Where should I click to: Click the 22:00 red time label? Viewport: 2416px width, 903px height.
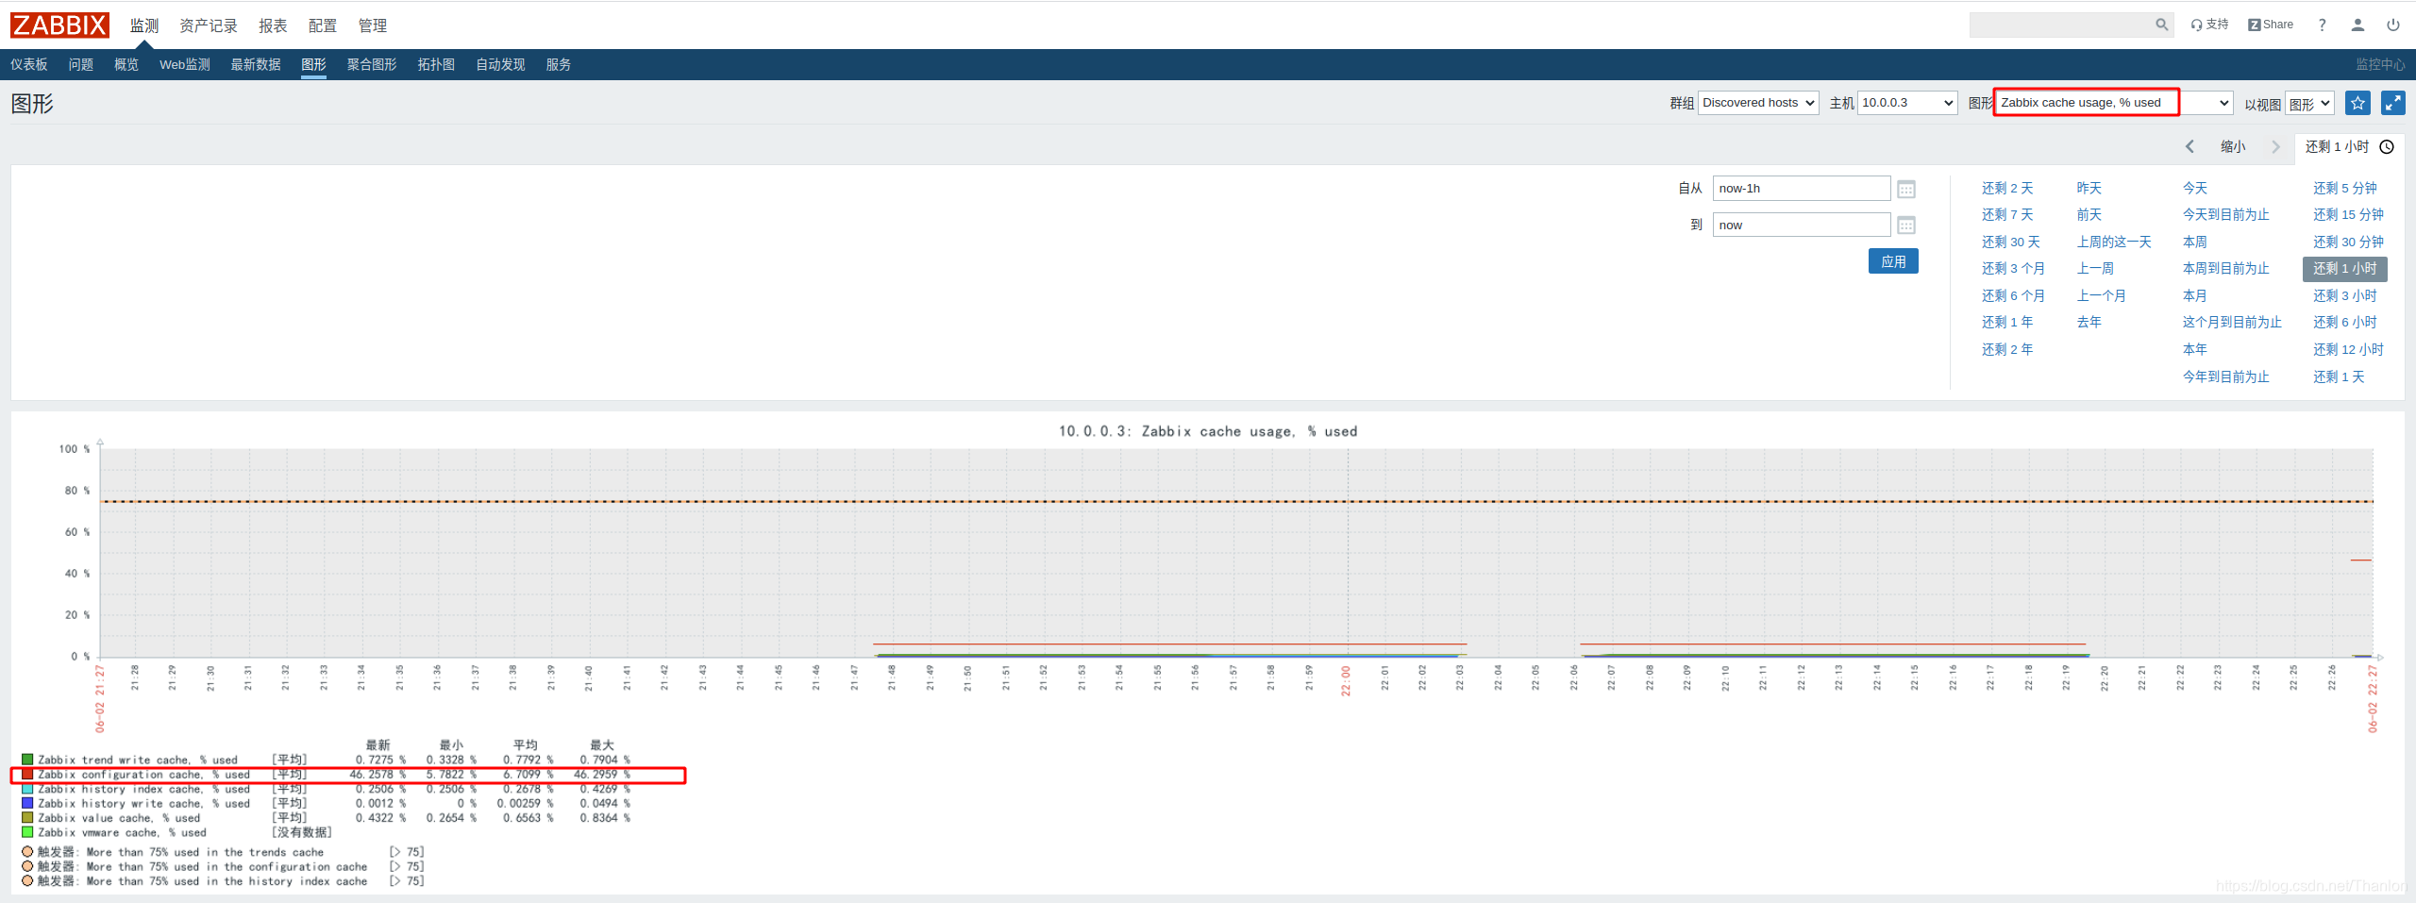pos(1347,681)
